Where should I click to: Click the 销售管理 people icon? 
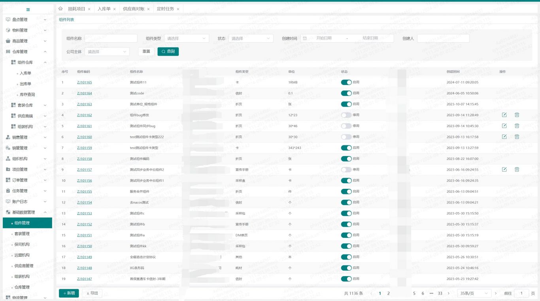pyautogui.click(x=8, y=137)
